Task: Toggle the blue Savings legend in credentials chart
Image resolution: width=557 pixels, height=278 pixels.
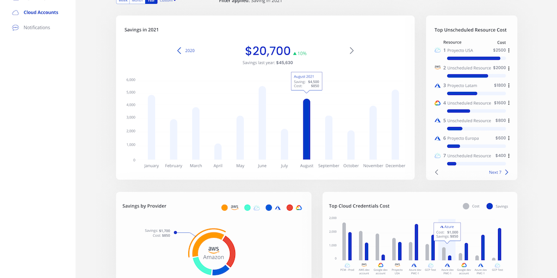Action: tap(490, 206)
